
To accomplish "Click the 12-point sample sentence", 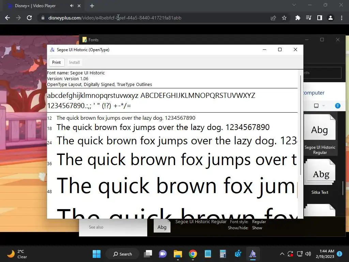I will [126, 118].
